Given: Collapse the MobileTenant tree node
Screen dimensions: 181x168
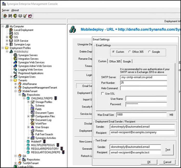Looking at the screenshot, I should point(15,91).
